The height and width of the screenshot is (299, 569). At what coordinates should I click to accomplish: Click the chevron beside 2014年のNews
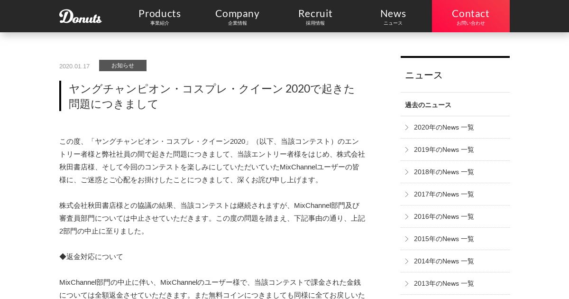pyautogui.click(x=406, y=261)
